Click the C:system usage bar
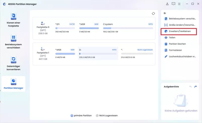 tap(128, 28)
